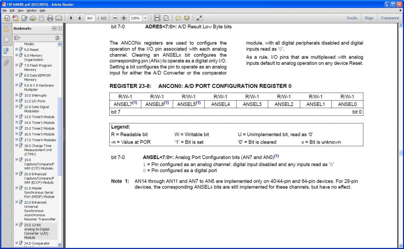This screenshot has width=404, height=249.
Task: Go to previous page with up arrow
Action: (x=71, y=18)
